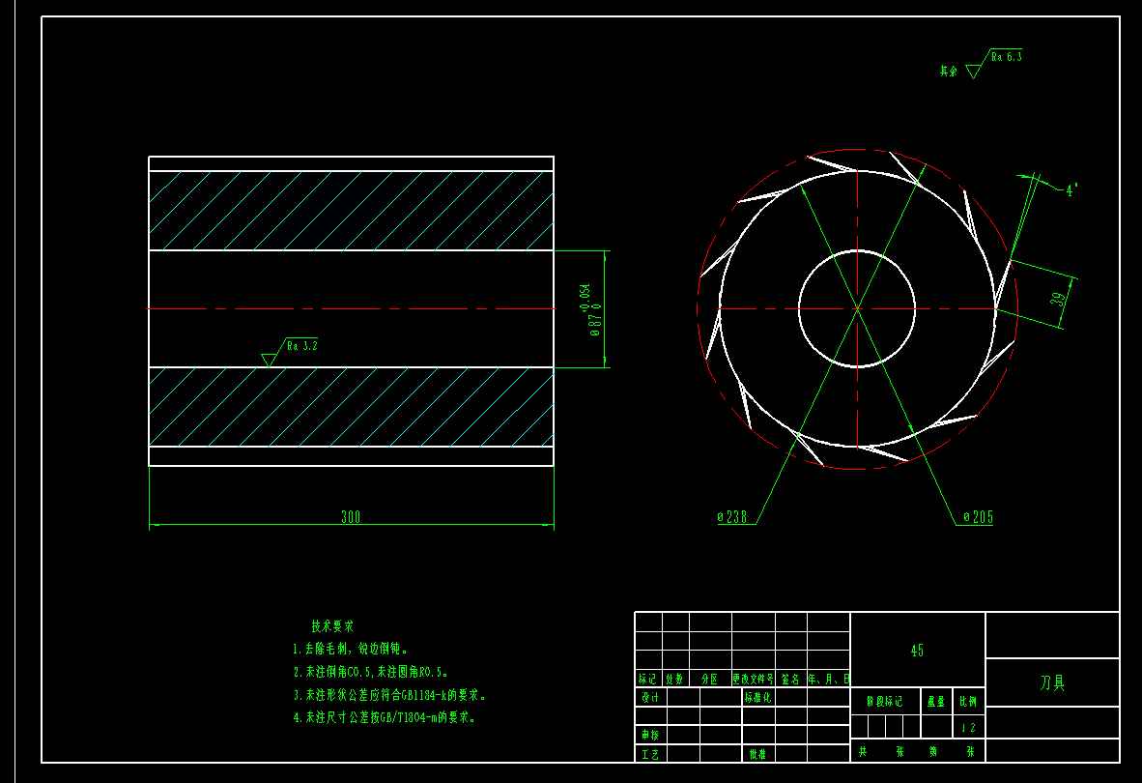Click the Ra 3.2 roughness label

pos(302,345)
